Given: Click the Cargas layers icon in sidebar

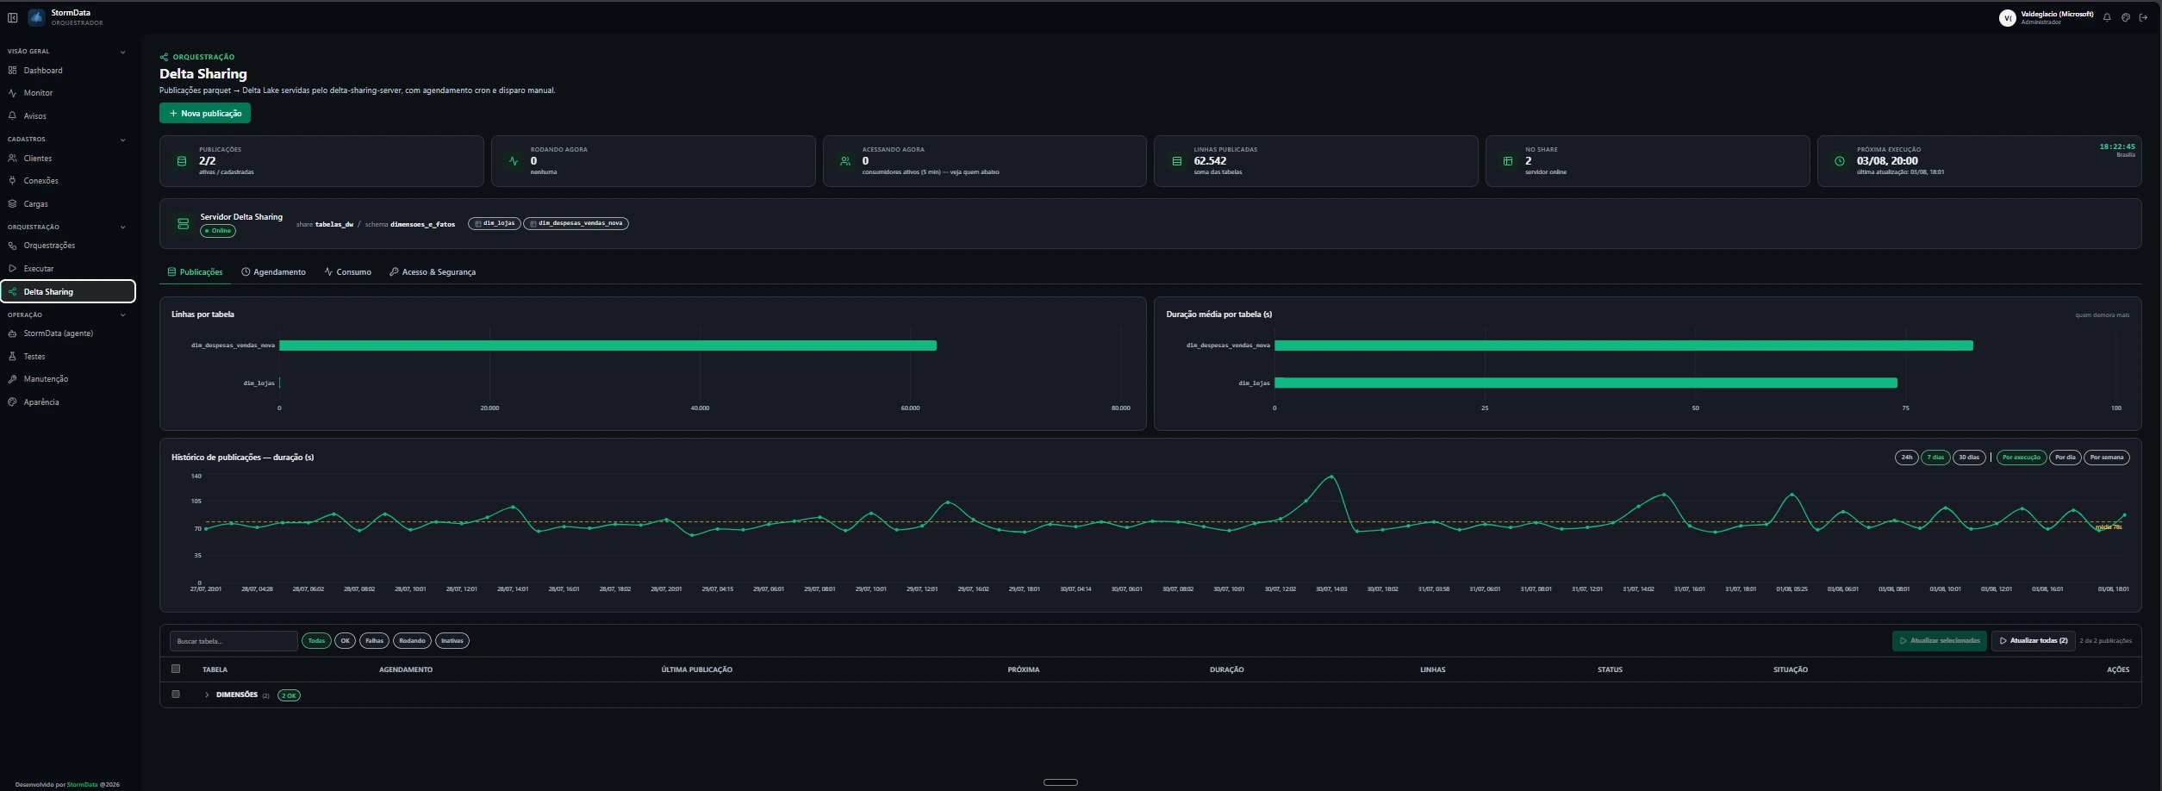Looking at the screenshot, I should pyautogui.click(x=12, y=204).
